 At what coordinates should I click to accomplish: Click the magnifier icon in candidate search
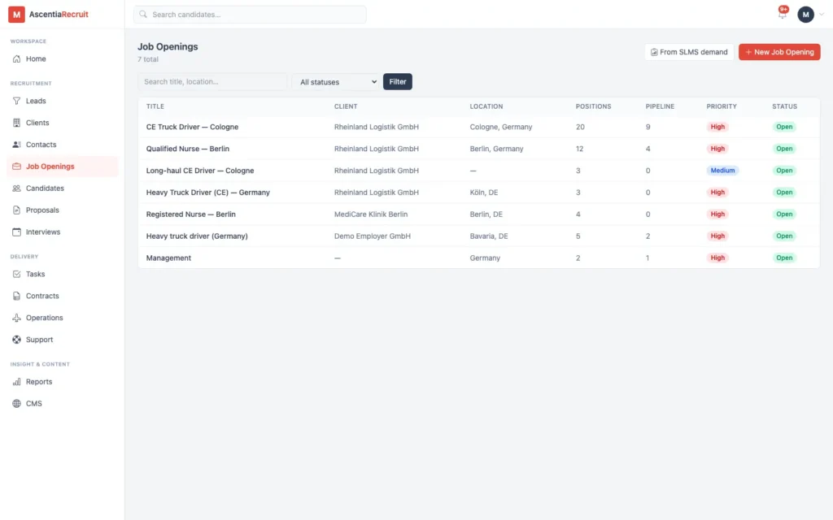143,15
